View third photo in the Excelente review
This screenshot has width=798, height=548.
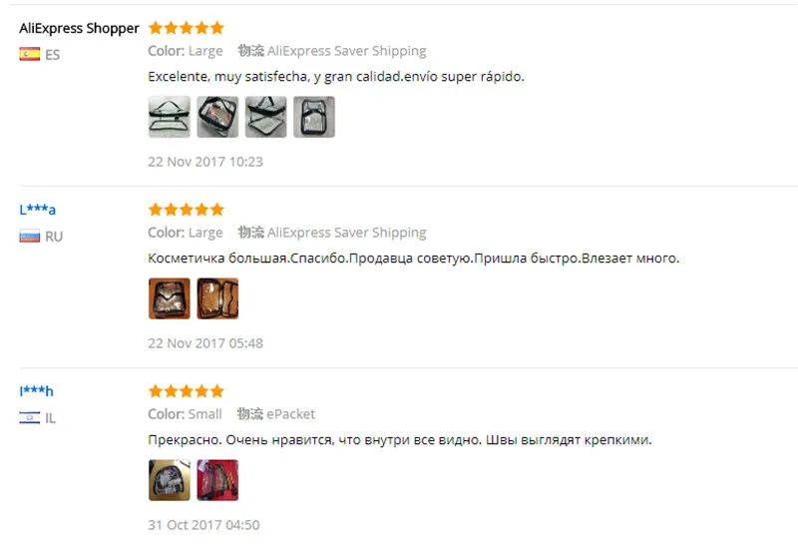tap(265, 117)
